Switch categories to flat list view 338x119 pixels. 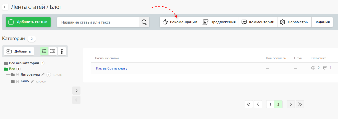44,51
